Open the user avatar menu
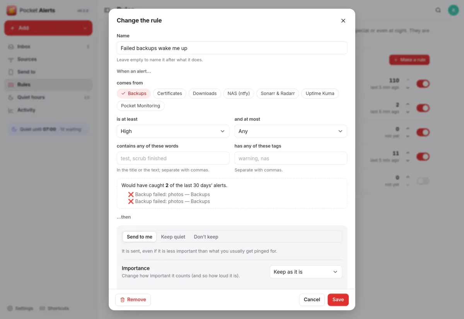 tap(453, 10)
